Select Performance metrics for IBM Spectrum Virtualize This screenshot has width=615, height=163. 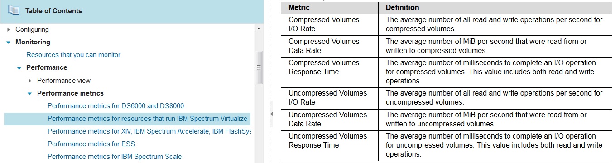[127, 119]
